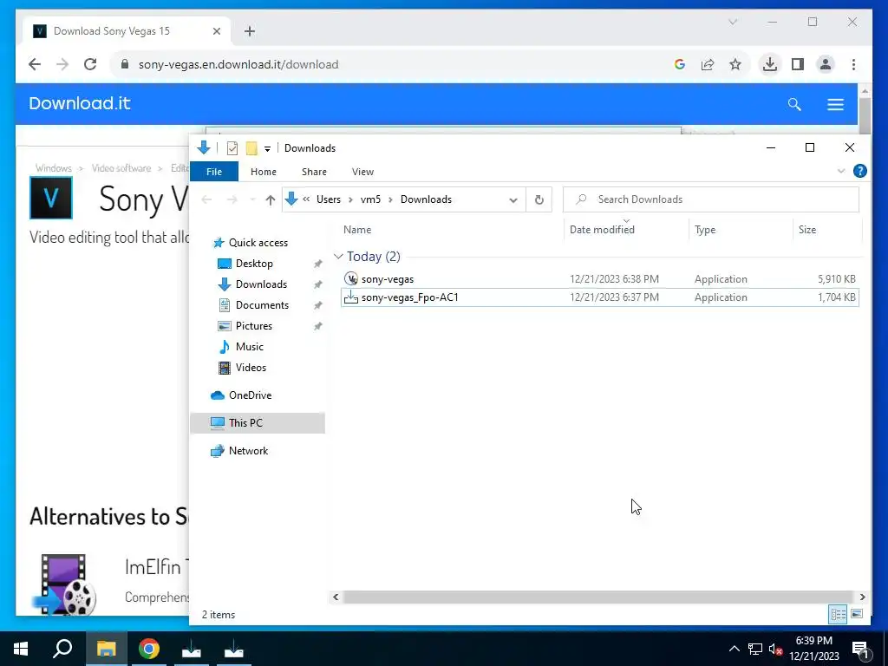Open File Explorer taskbar icon
Image resolution: width=888 pixels, height=666 pixels.
coord(106,649)
